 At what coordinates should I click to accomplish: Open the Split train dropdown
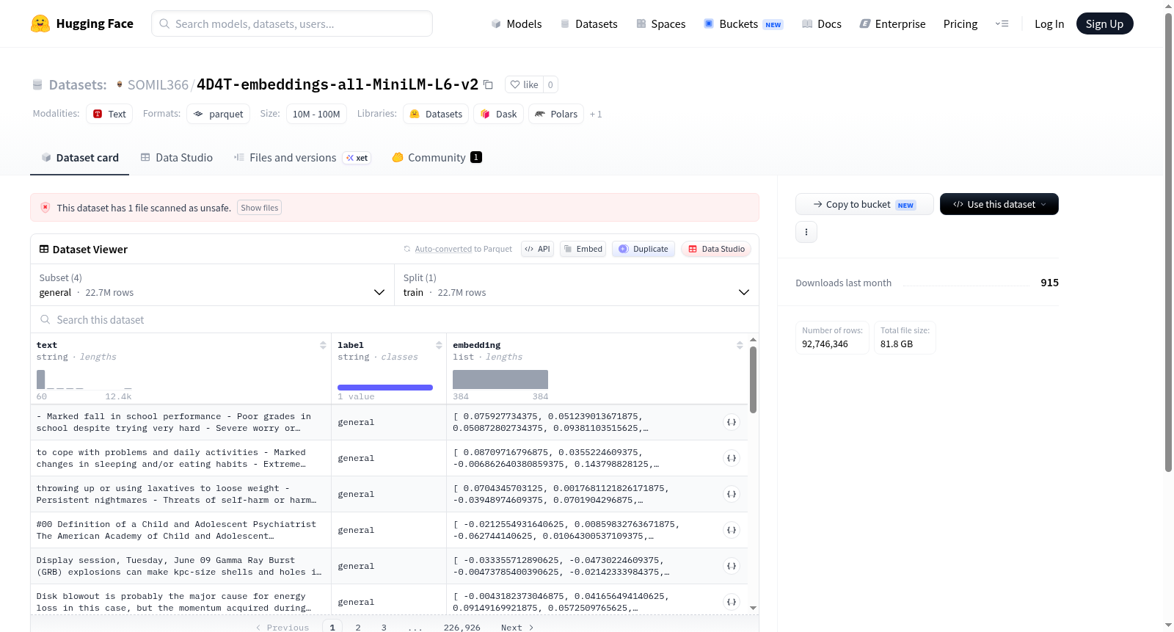[577, 285]
